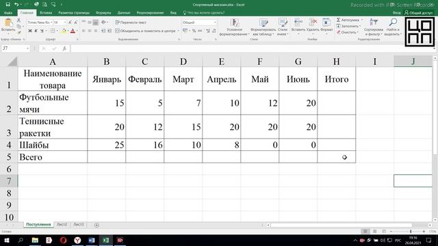This screenshot has width=438, height=246.
Task: Align cell text to the right
Action: pyautogui.click(x=96, y=31)
